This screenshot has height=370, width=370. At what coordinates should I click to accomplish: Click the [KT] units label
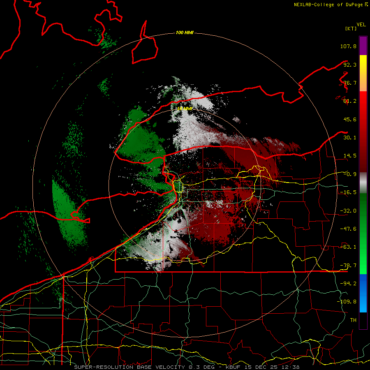tap(351, 28)
